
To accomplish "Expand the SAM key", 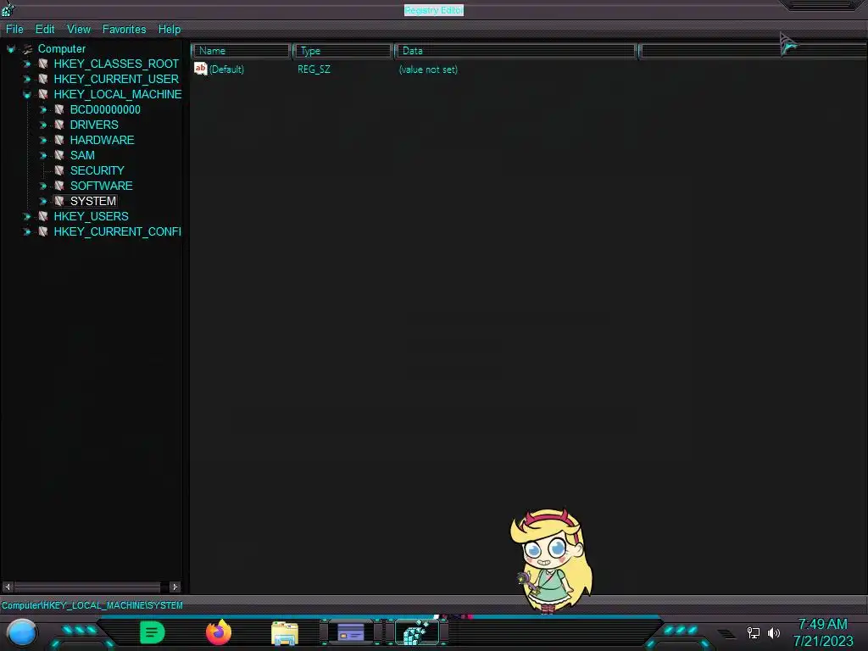I will coord(42,156).
